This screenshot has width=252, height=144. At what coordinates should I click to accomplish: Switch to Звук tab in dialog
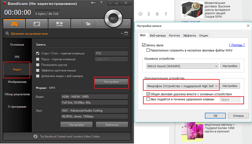pos(143,35)
